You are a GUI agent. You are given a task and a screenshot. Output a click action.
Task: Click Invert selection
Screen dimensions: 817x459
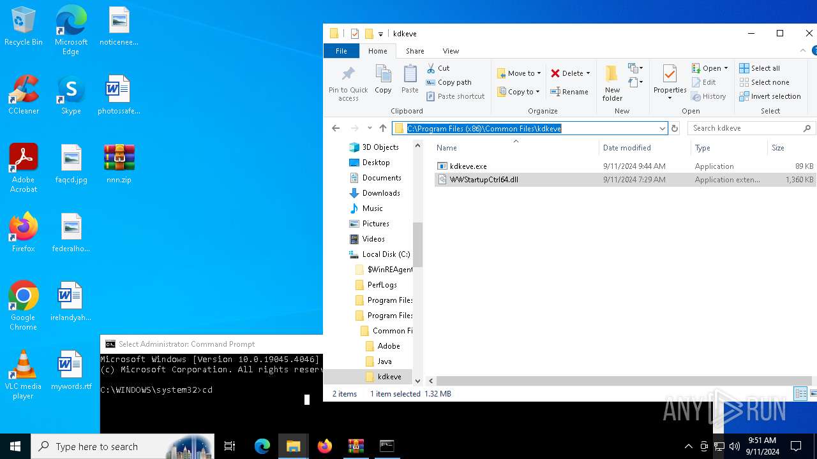(x=770, y=96)
